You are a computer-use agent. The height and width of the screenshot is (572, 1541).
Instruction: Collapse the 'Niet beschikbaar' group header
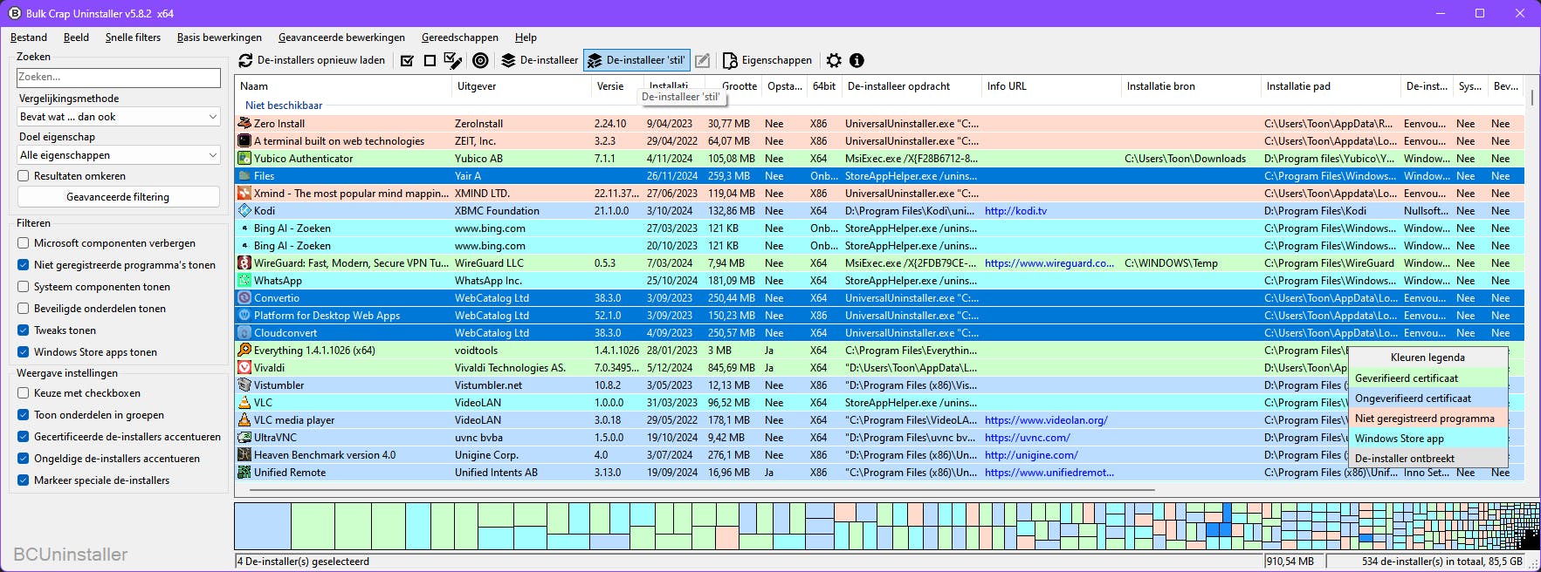[284, 106]
